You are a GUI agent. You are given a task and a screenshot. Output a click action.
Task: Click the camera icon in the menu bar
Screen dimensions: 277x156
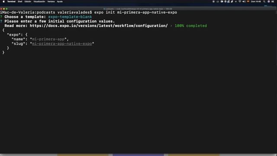pyautogui.click(x=222, y=2)
